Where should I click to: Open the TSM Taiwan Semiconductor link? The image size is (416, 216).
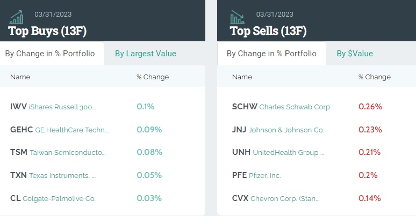coord(58,153)
